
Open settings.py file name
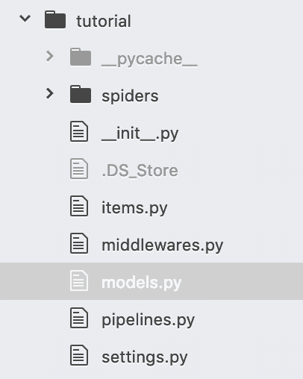pyautogui.click(x=145, y=357)
